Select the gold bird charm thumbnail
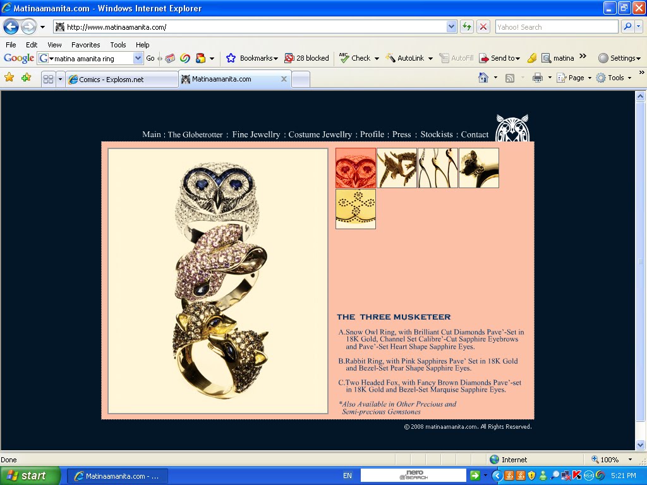The width and height of the screenshot is (647, 485). [x=397, y=168]
